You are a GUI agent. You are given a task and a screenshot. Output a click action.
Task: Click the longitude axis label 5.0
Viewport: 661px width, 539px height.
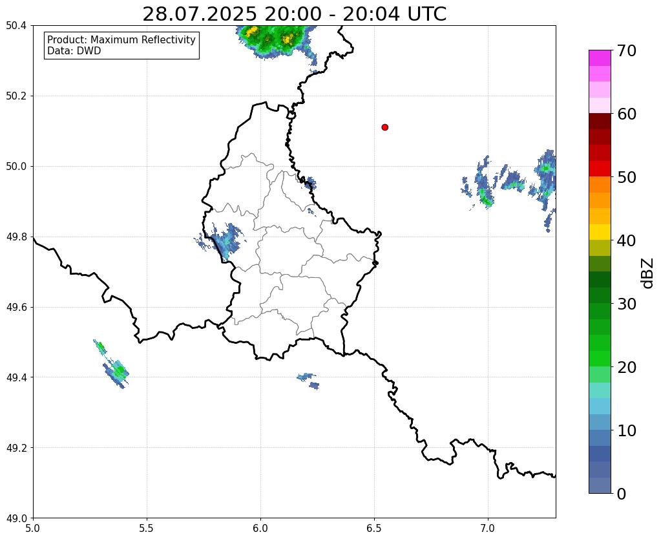pos(33,528)
